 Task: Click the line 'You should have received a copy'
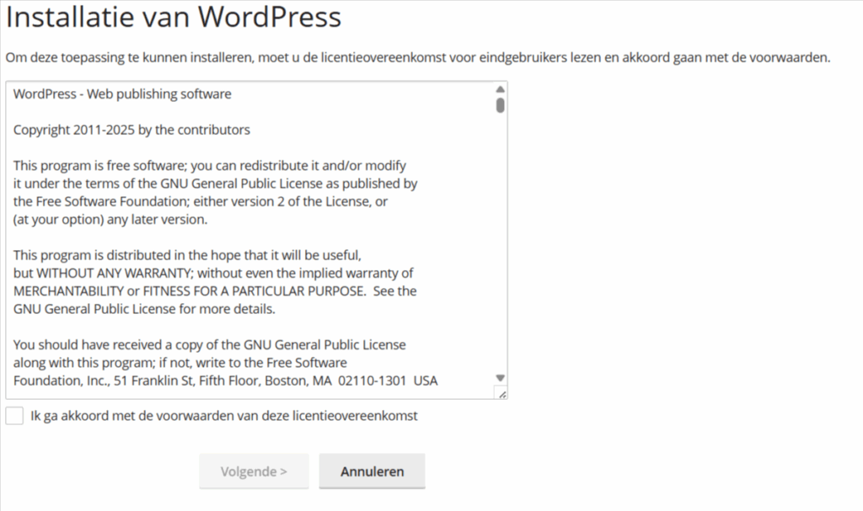pos(210,345)
